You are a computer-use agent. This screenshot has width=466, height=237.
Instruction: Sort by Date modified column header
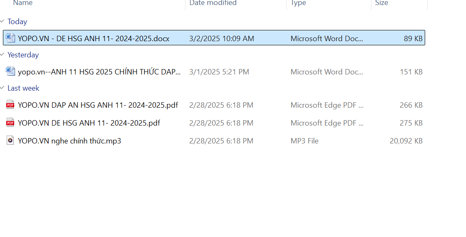(213, 3)
